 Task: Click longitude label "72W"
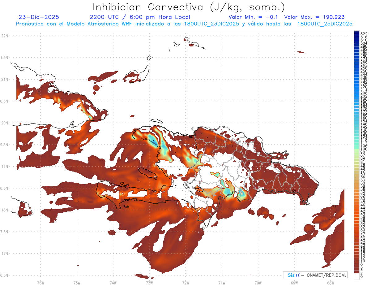(x=185, y=282)
